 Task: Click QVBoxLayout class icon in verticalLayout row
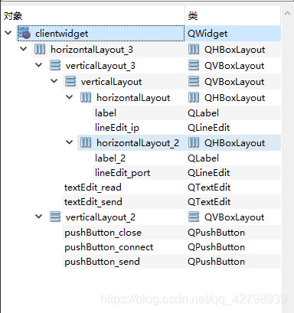(194, 81)
